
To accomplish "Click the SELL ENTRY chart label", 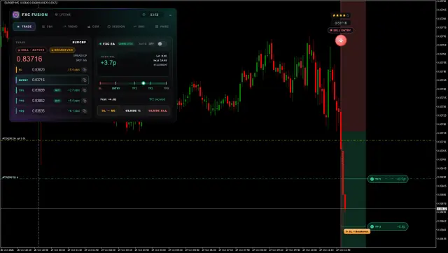I will tap(341, 30).
